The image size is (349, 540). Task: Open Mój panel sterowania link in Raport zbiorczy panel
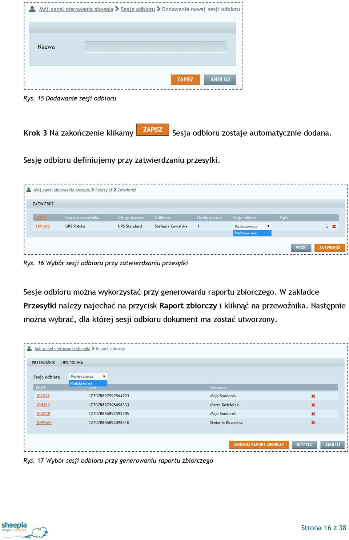coord(62,349)
